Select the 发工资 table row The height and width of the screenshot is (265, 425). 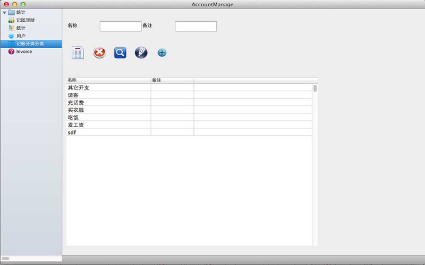point(189,125)
